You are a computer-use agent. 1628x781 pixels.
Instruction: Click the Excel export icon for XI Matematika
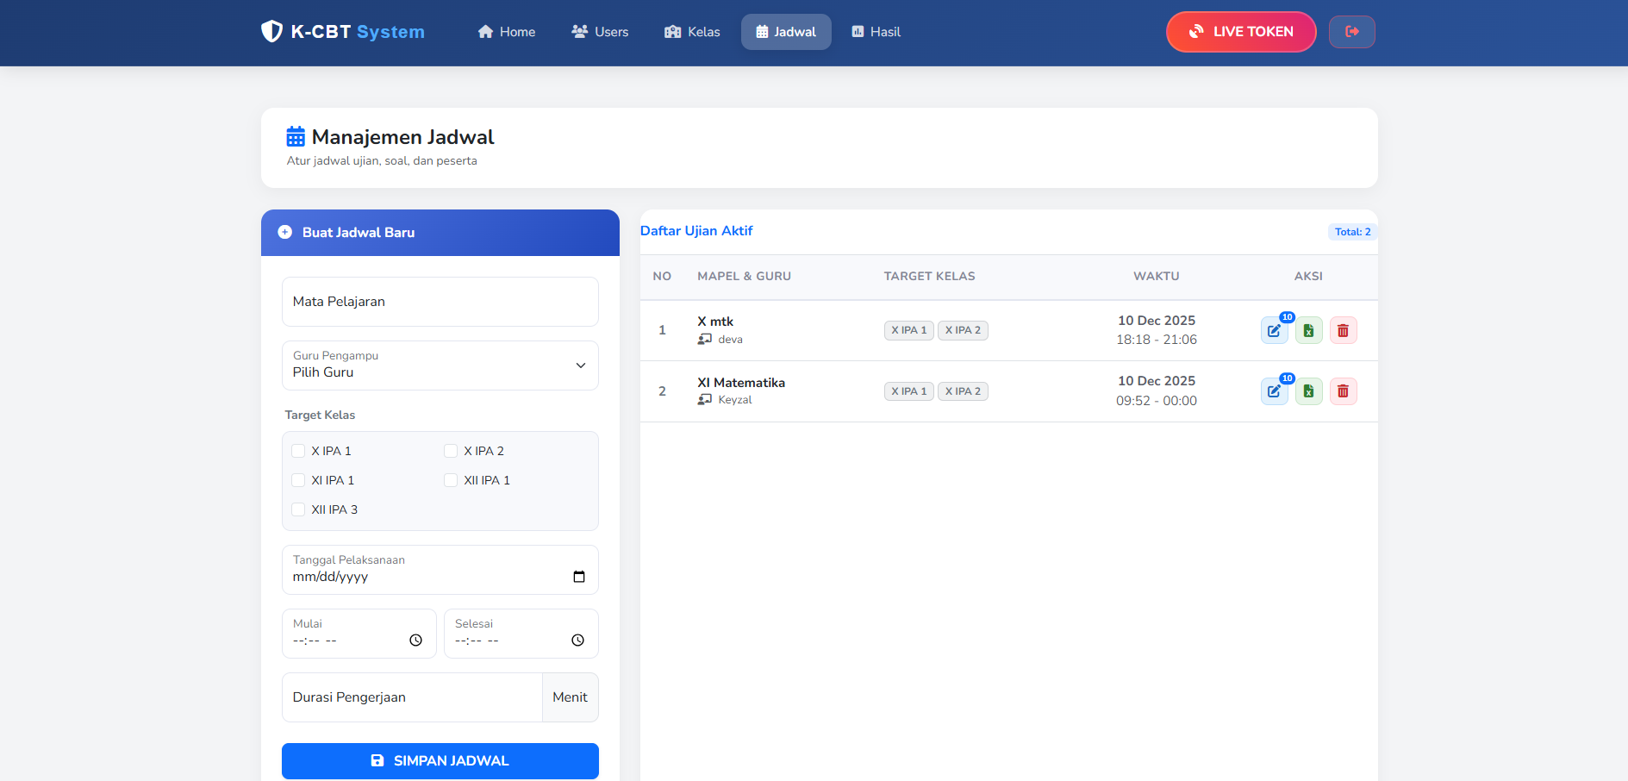[1308, 391]
